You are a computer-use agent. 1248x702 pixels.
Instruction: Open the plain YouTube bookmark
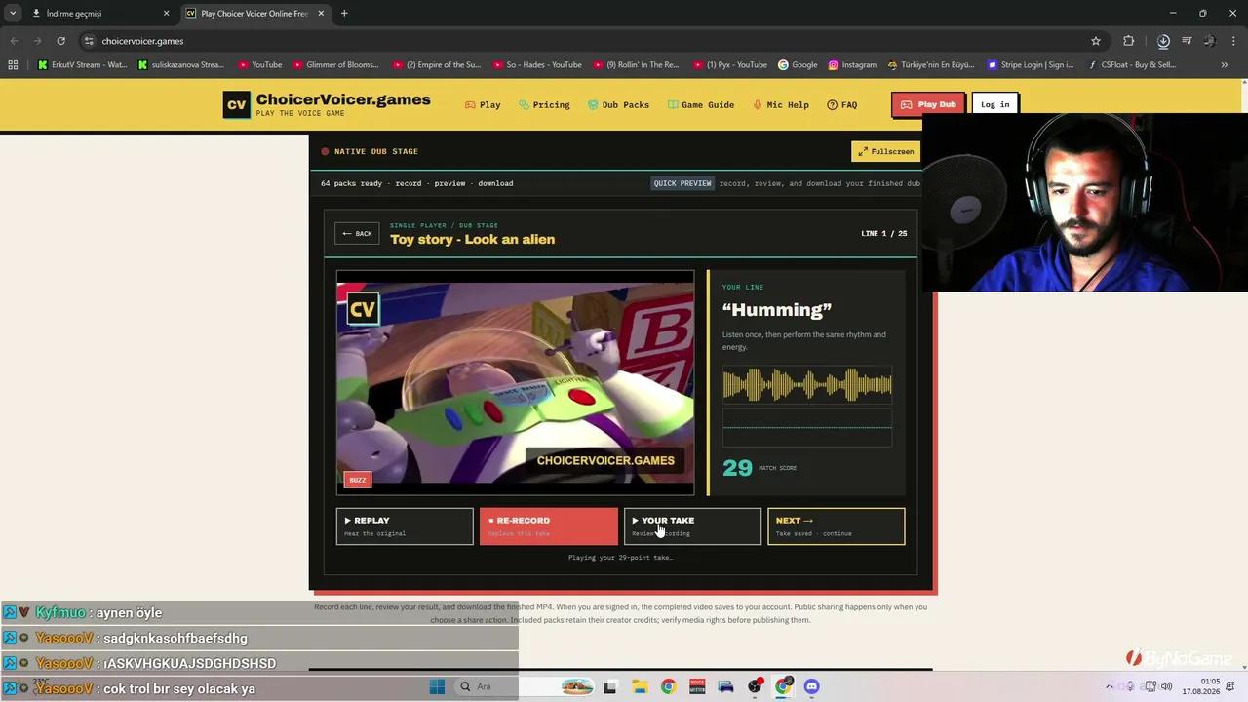(x=259, y=65)
